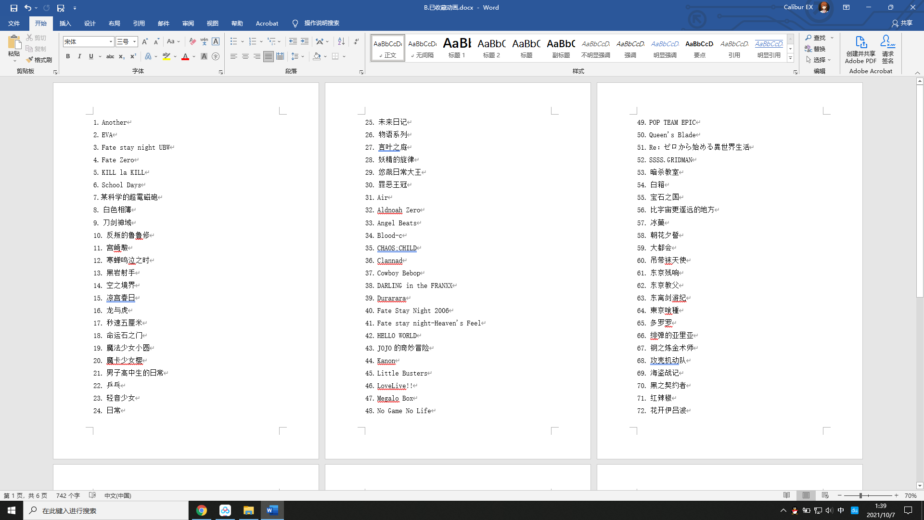Click the Format Painter (格式刷) brush
This screenshot has width=924, height=520.
[x=39, y=60]
